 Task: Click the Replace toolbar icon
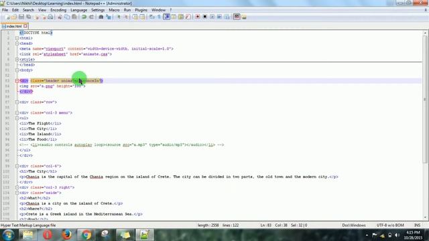click(109, 17)
